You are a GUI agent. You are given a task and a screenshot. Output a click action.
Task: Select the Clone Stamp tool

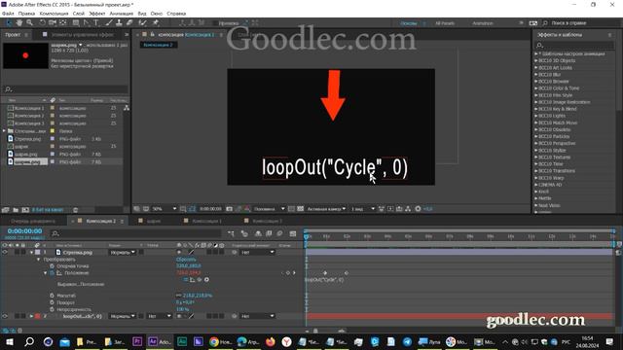pyautogui.click(x=119, y=23)
